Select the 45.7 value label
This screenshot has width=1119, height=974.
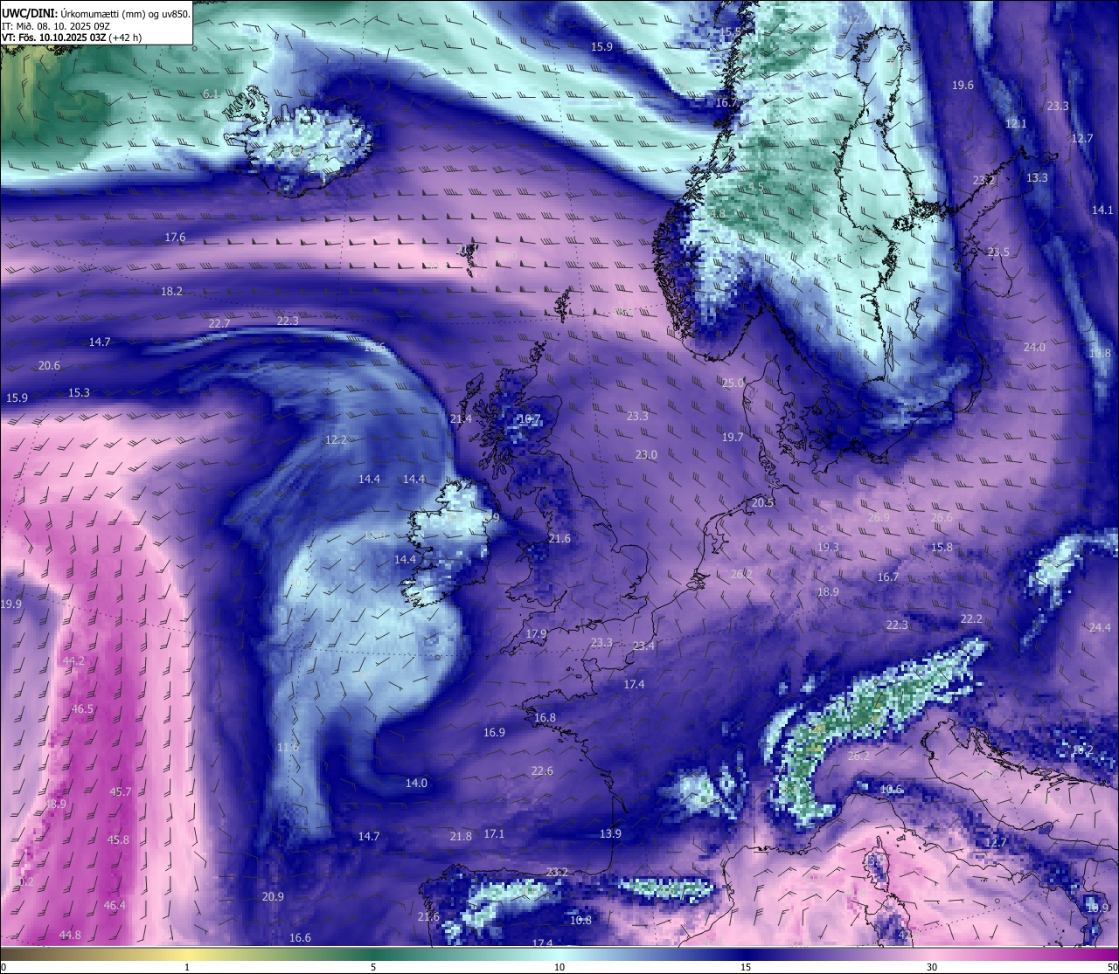pyautogui.click(x=121, y=791)
